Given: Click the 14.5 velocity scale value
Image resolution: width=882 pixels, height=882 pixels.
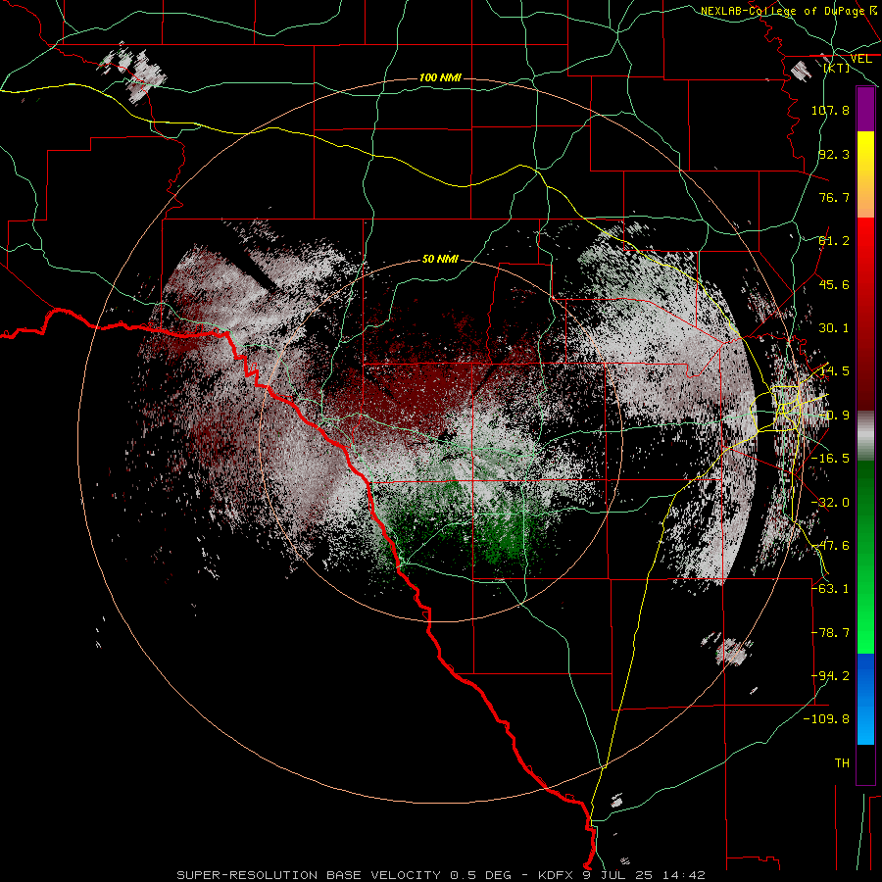Looking at the screenshot, I should pos(834,370).
